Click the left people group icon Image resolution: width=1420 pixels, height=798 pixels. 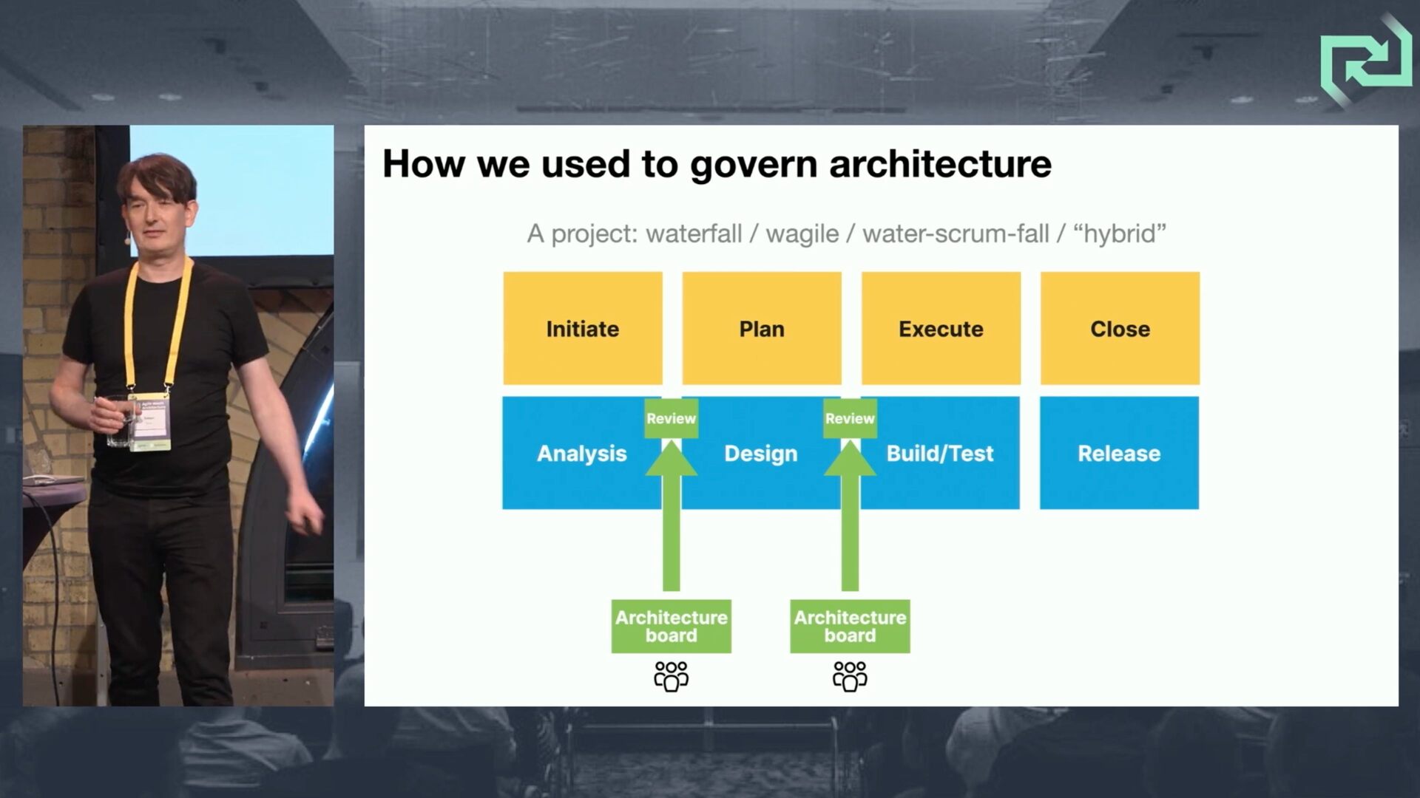671,675
